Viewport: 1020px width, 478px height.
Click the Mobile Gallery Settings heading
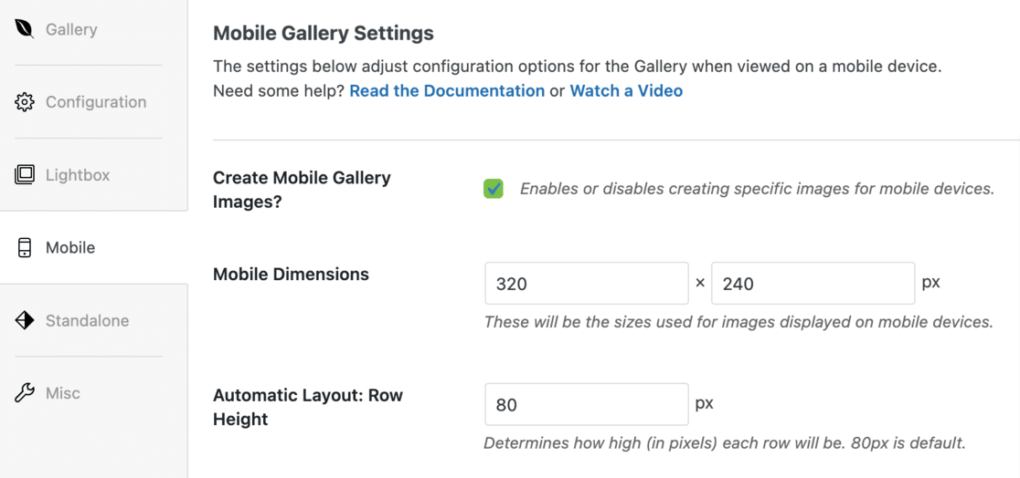[324, 33]
